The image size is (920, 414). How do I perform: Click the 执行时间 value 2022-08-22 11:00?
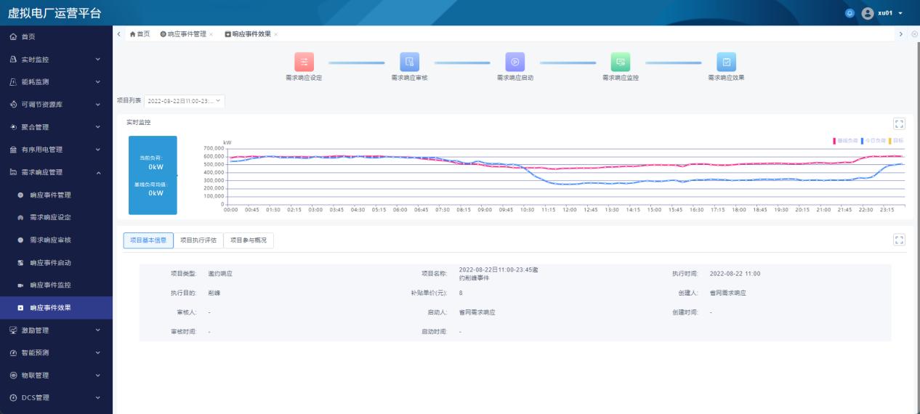click(735, 274)
